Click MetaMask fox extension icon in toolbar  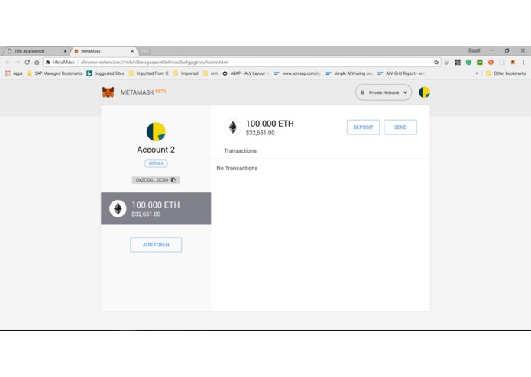click(513, 63)
